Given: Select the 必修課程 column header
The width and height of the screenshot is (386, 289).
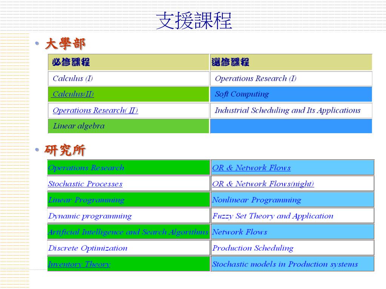Looking at the screenshot, I should point(129,62).
